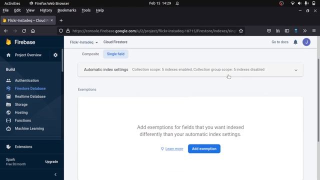Viewport: 320px width, 180px height.
Task: Save page to Pocket icon
Action: (x=269, y=31)
